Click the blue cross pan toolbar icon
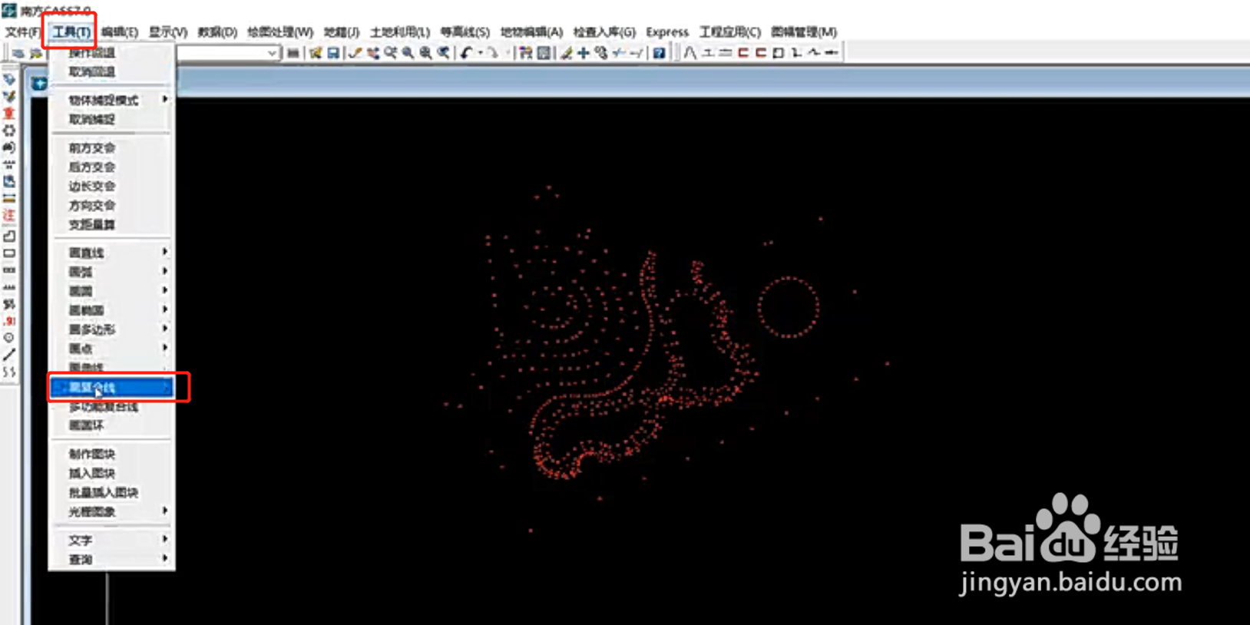This screenshot has height=625, width=1250. 584,53
